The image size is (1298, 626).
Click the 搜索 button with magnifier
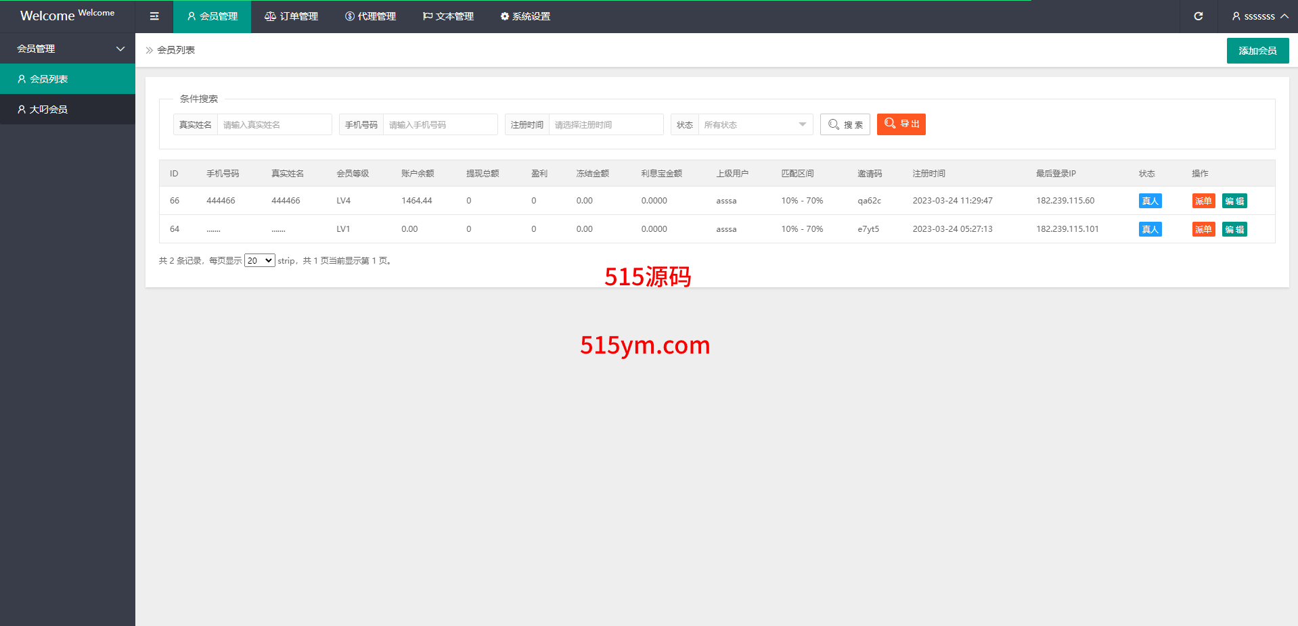845,124
